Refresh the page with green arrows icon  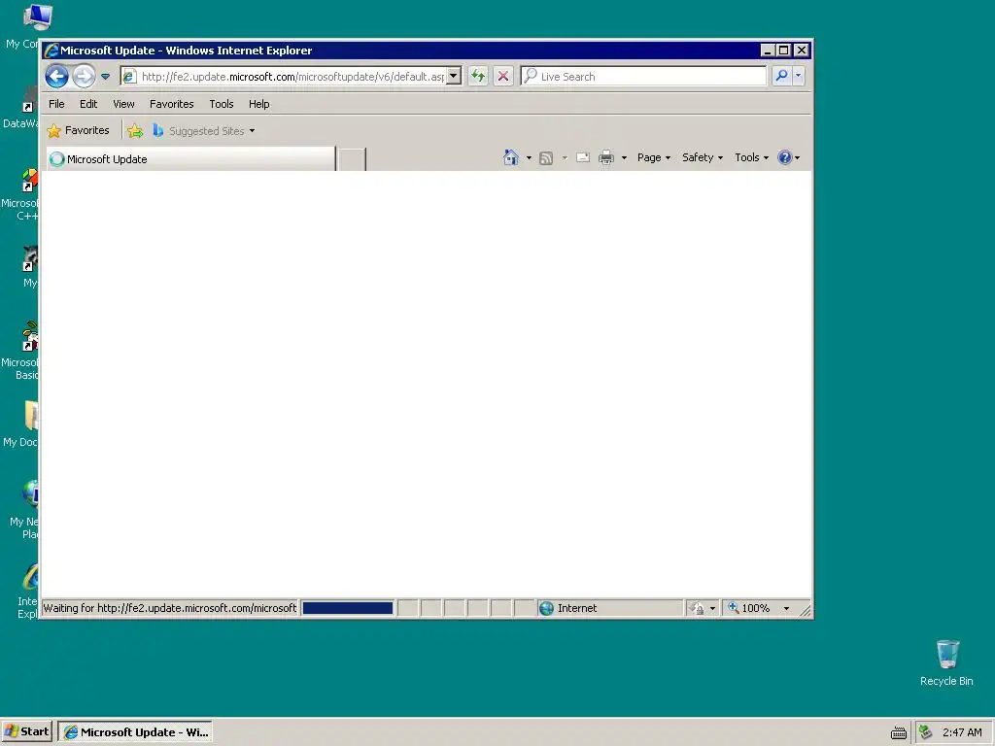[478, 76]
